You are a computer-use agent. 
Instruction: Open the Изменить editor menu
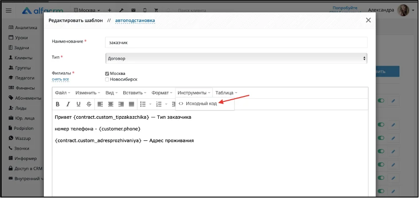point(88,93)
